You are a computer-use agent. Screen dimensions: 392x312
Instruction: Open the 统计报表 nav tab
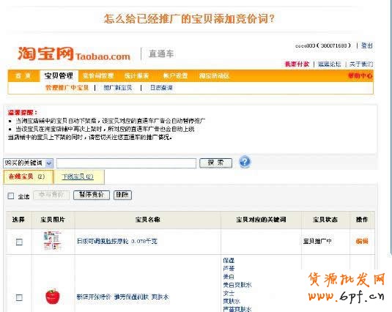[136, 75]
